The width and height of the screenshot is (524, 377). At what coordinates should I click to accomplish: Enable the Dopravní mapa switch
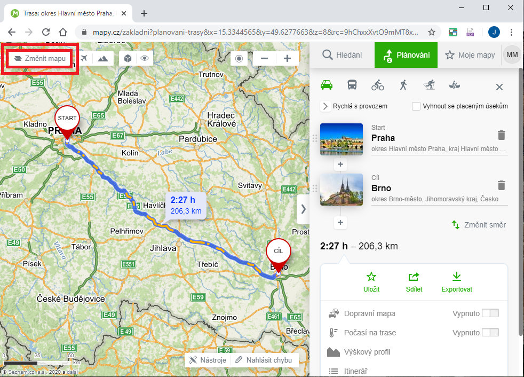click(x=490, y=313)
